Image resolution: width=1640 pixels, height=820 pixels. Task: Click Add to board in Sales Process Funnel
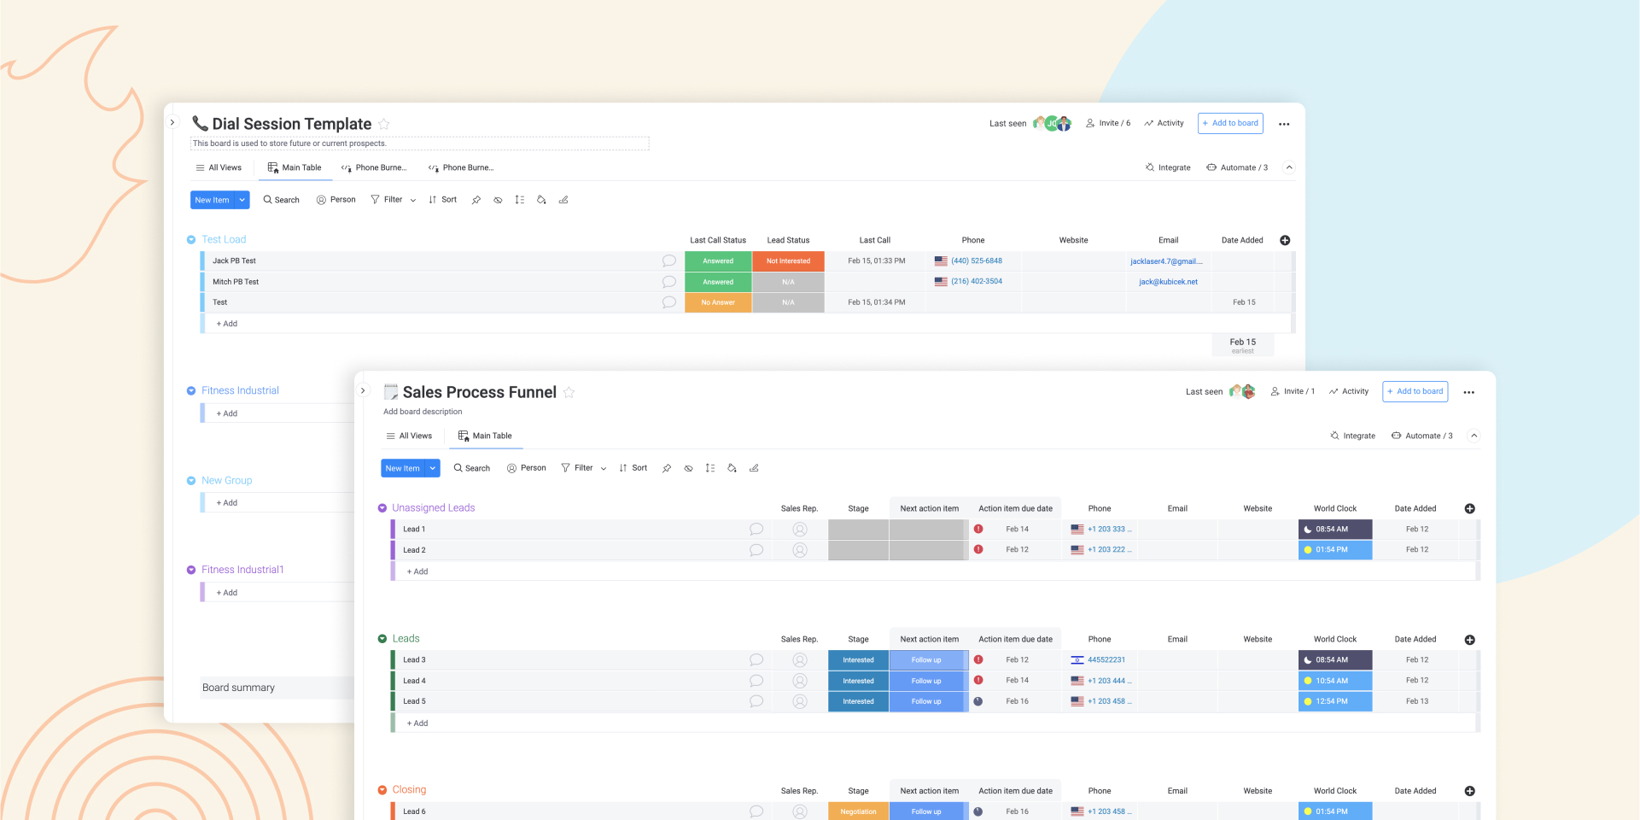tap(1415, 391)
